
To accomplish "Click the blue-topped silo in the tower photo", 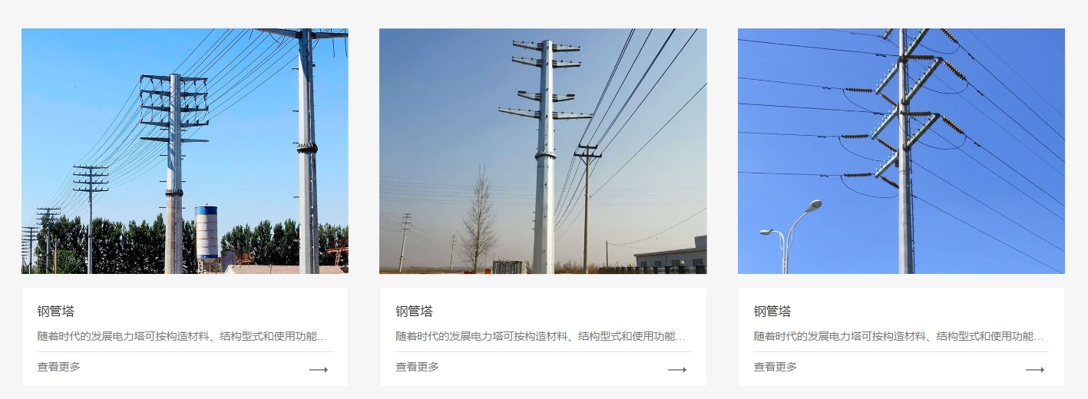I will pos(207,234).
